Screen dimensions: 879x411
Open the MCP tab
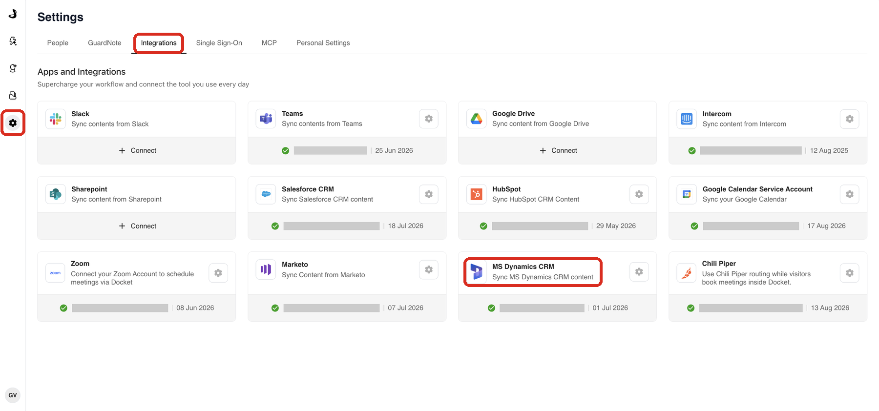[x=269, y=43]
